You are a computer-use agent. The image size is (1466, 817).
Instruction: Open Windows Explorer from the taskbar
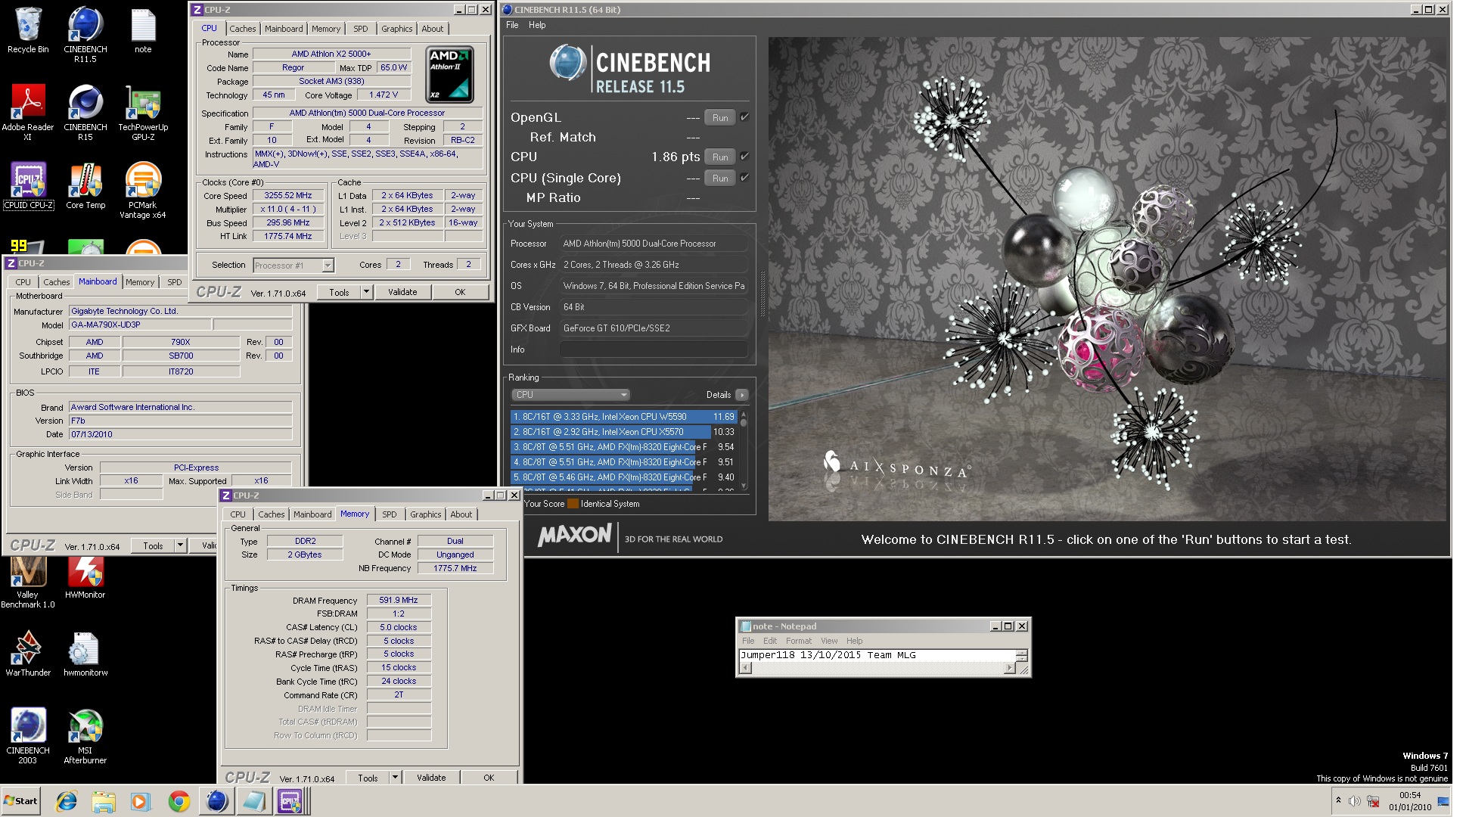tap(104, 801)
